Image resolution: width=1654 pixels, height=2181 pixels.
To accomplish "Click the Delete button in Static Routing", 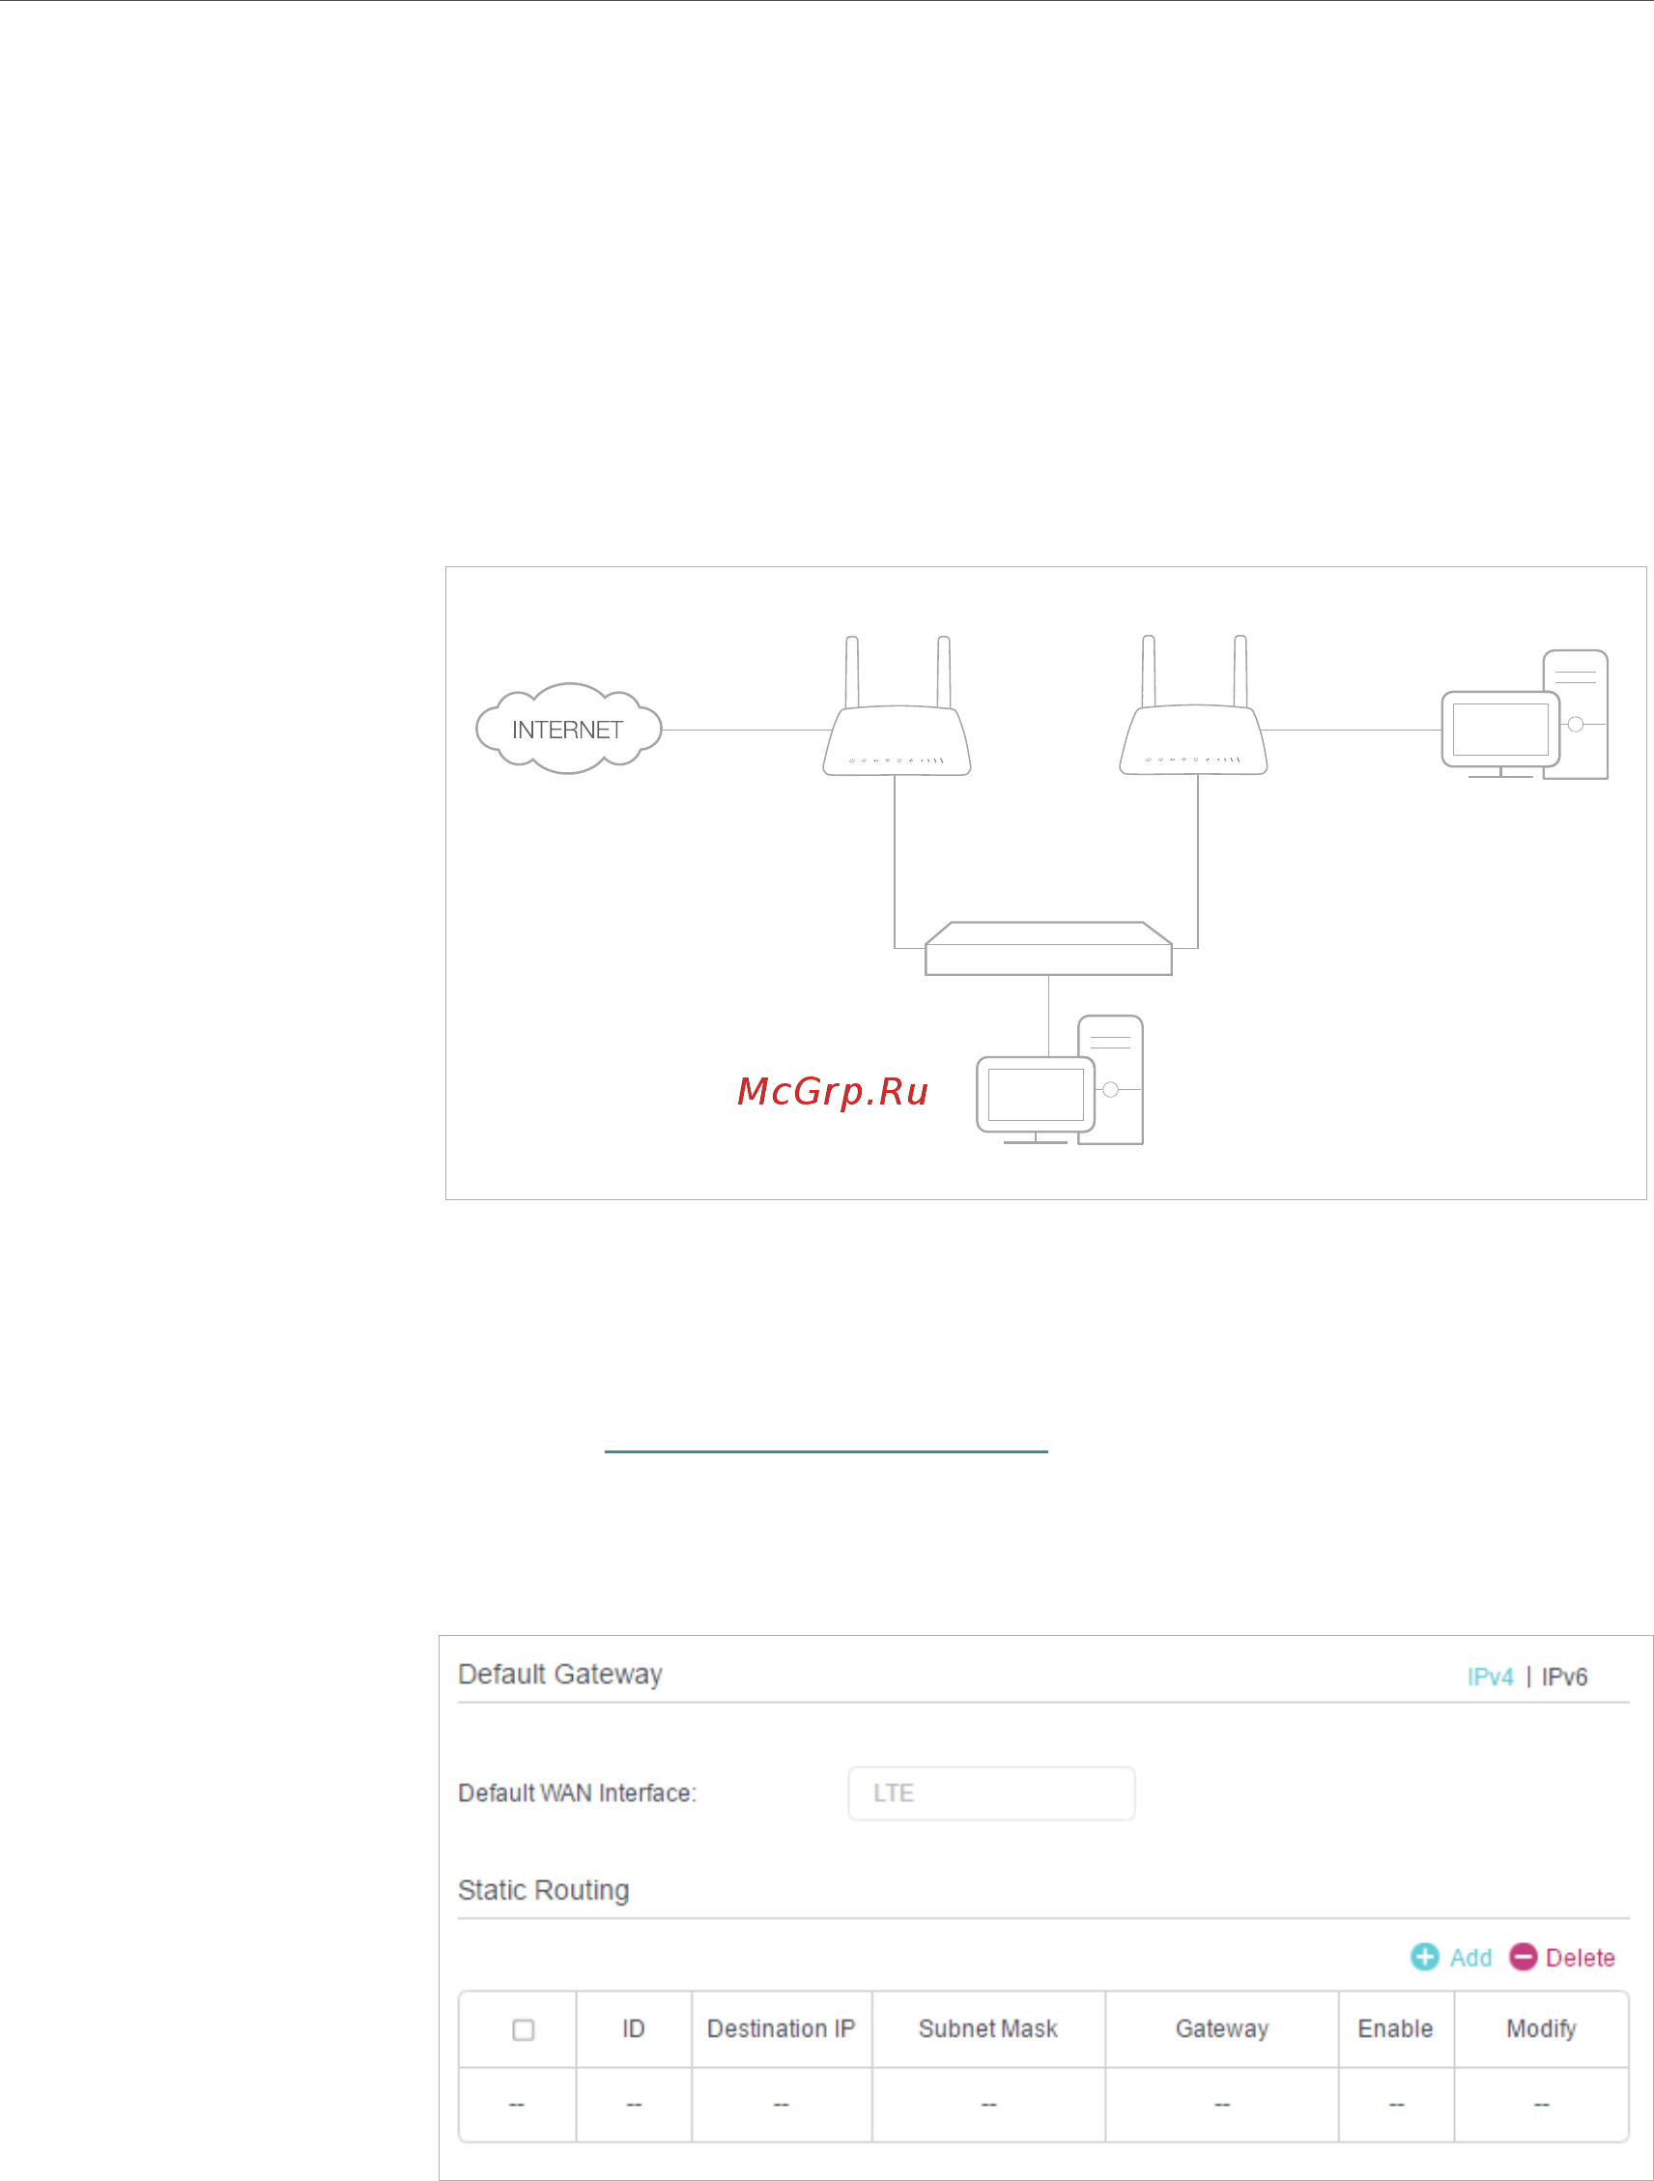I will (x=1562, y=1957).
